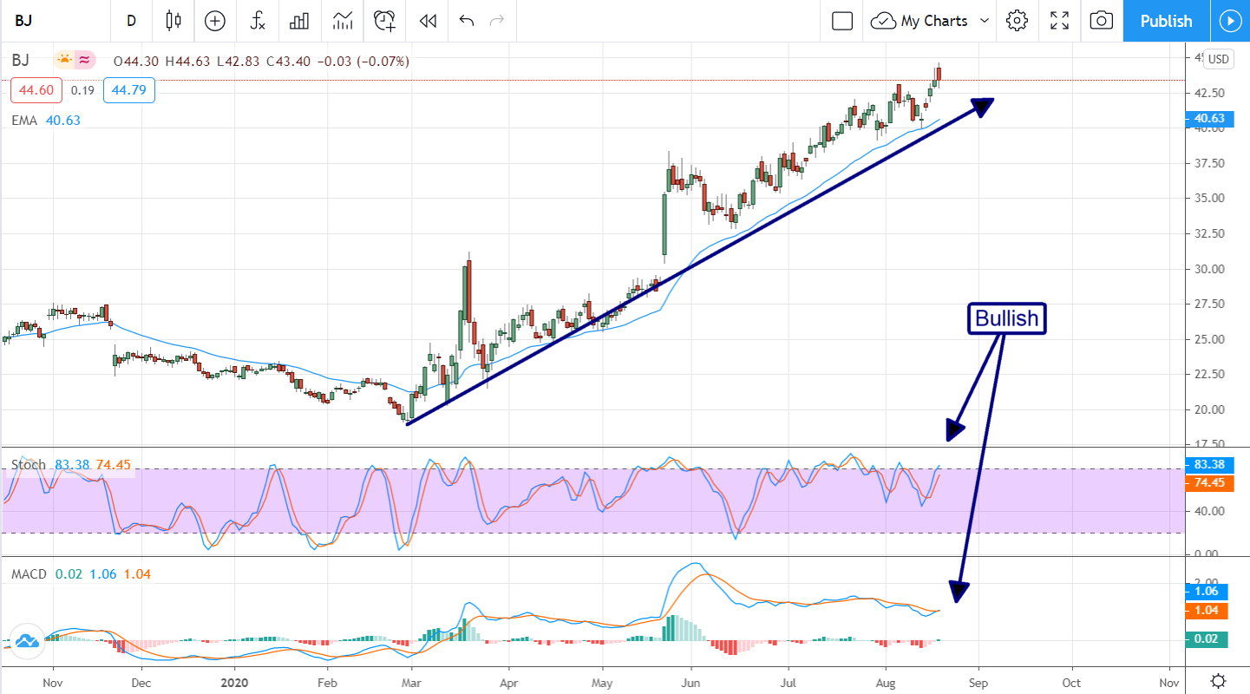Open the select layout square button

(x=841, y=21)
